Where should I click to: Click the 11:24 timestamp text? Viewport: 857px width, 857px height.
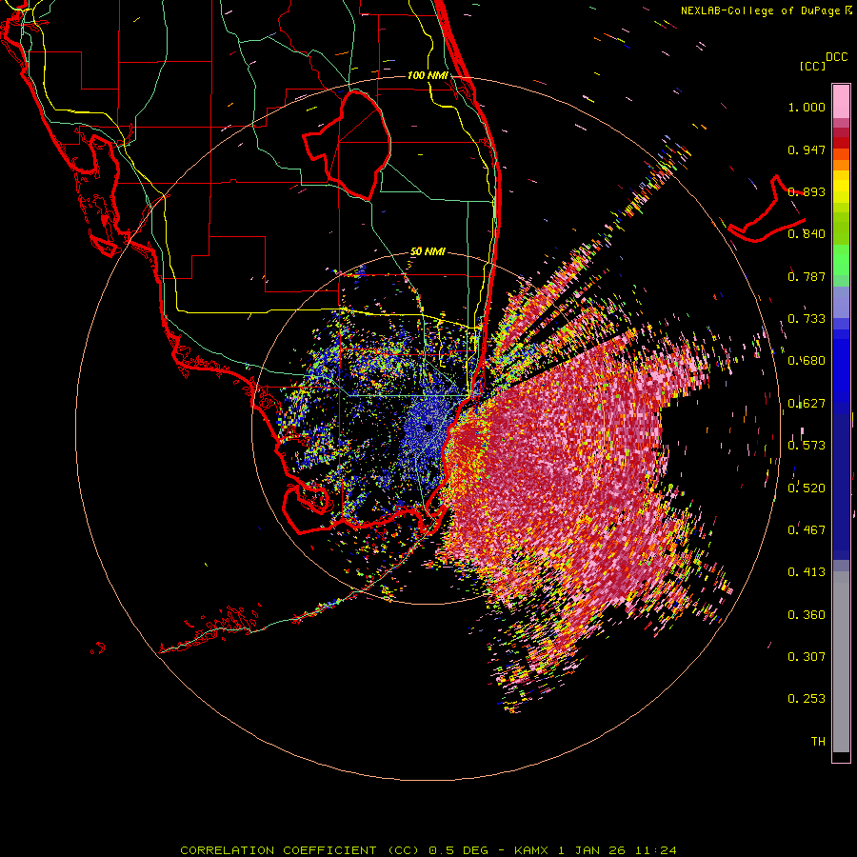click(x=656, y=850)
